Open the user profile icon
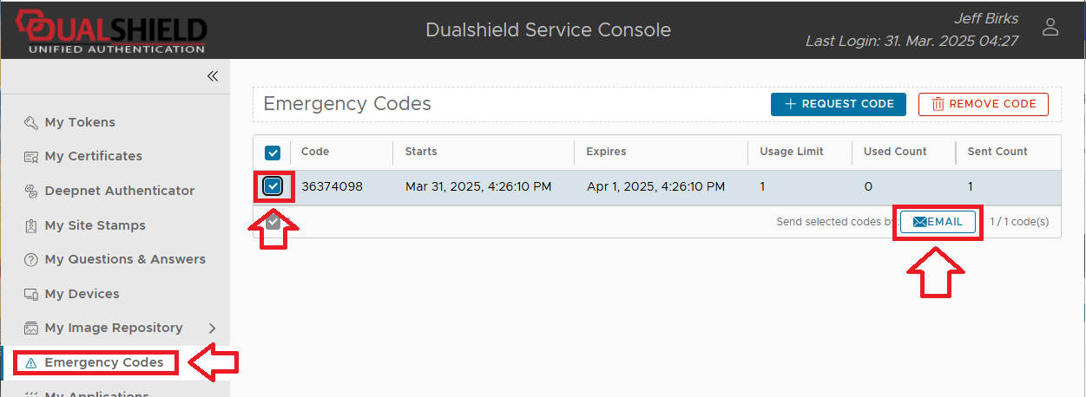 click(1050, 27)
